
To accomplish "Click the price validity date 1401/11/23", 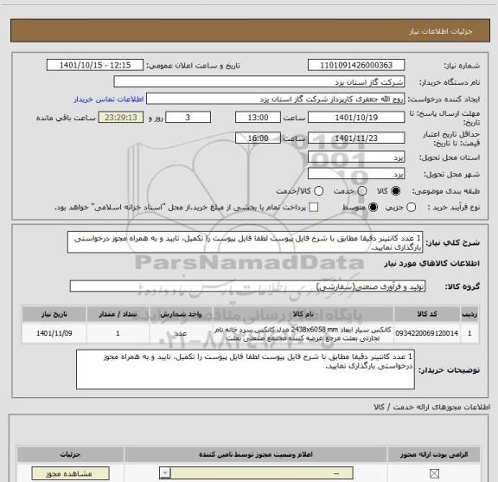I will (x=356, y=138).
